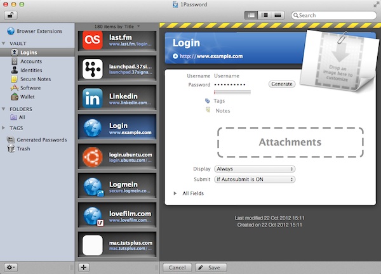
Task: Open Browser Extensions in the sidebar
Action: click(x=35, y=31)
